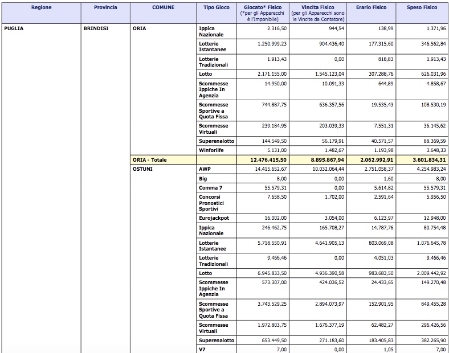Select the PUGLIA region cell
Image resolution: width=449 pixels, height=353 pixels.
pyautogui.click(x=14, y=28)
